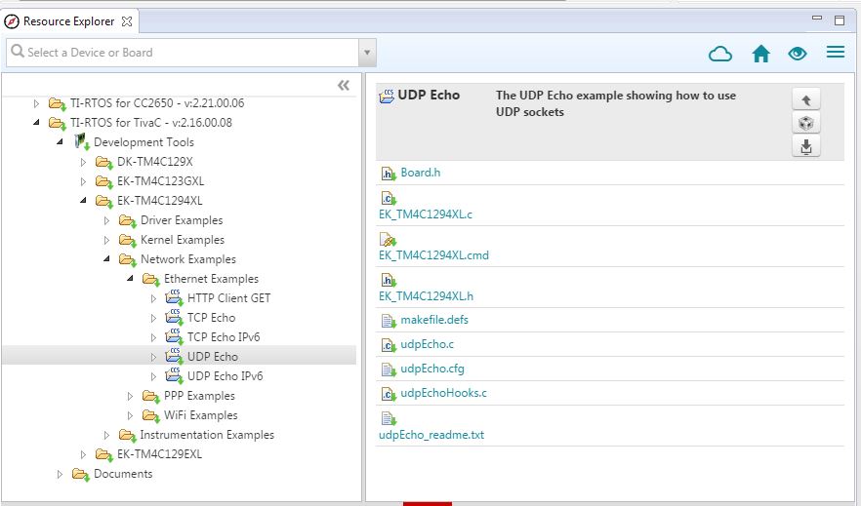The width and height of the screenshot is (861, 506).
Task: Click the udpEcho.cfg file icon
Action: pyautogui.click(x=389, y=370)
